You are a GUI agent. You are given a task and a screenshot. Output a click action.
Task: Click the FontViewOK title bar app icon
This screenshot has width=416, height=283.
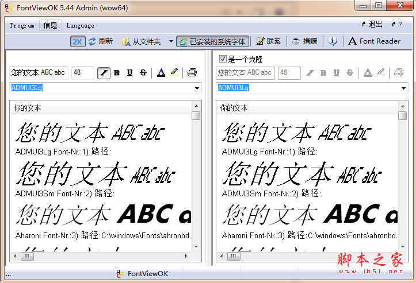pos(9,7)
